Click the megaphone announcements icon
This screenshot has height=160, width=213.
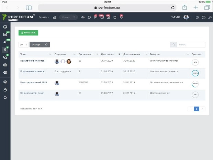pyautogui.click(x=83, y=17)
